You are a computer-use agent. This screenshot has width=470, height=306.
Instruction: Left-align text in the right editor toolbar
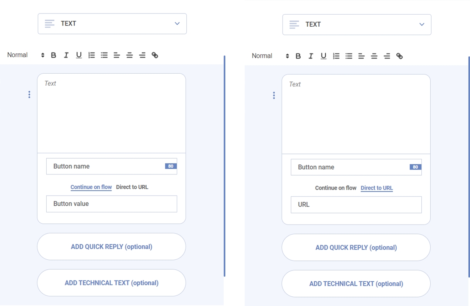pos(361,56)
